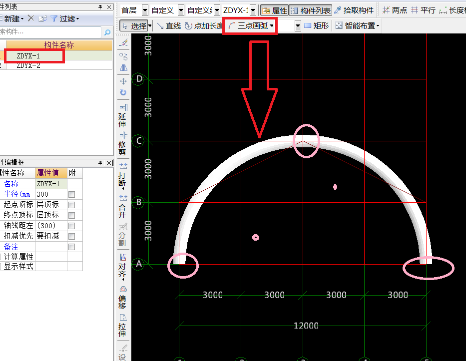Choose the 点加长度 drawing tool

pyautogui.click(x=204, y=26)
